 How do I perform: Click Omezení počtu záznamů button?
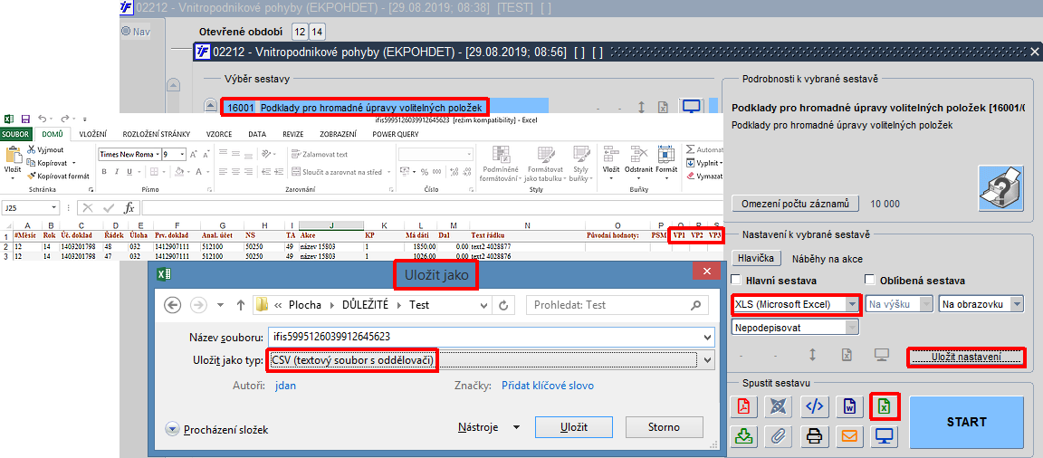click(x=795, y=204)
